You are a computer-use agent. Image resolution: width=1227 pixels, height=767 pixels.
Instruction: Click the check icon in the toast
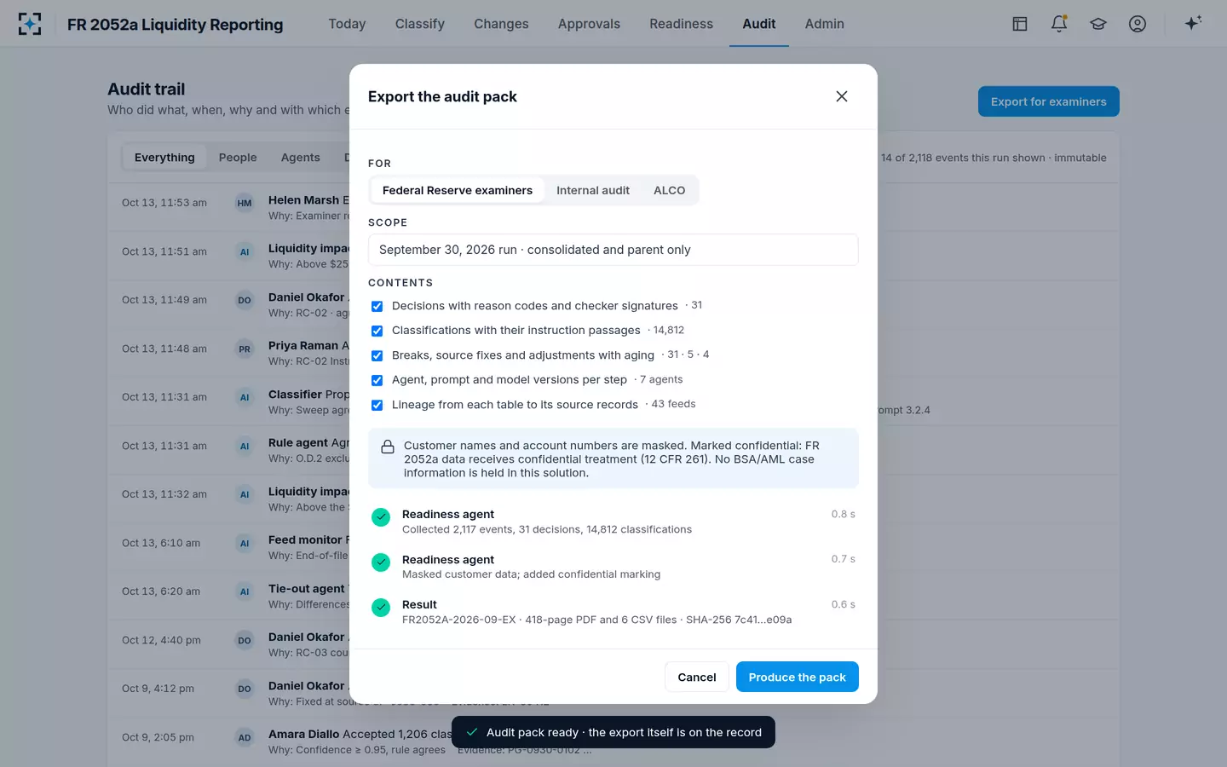(471, 732)
